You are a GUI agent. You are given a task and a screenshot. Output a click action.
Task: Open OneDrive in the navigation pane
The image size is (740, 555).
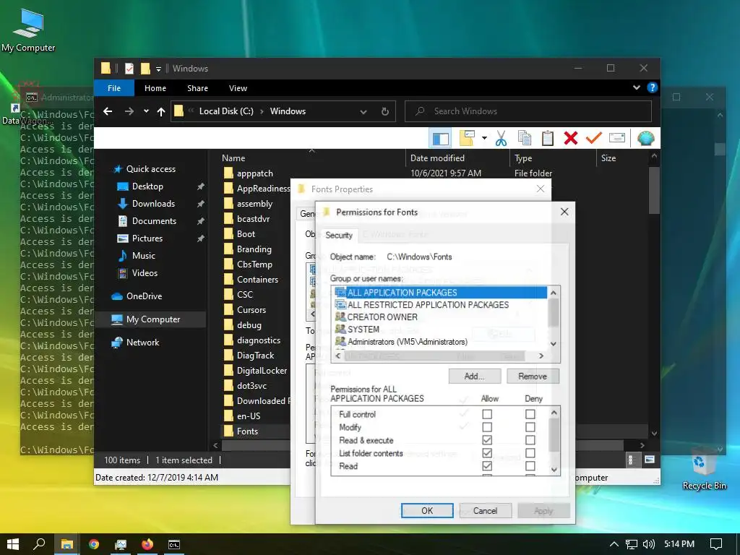(144, 296)
